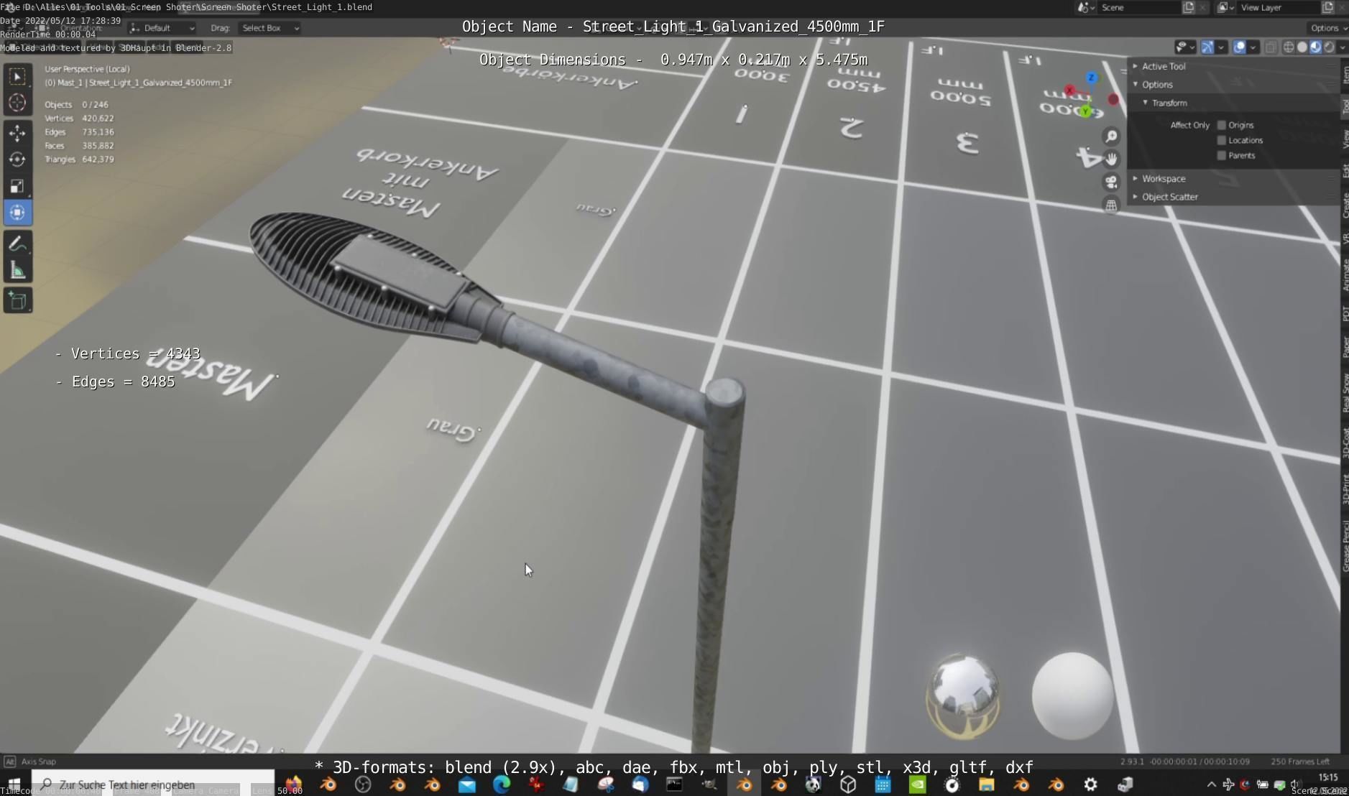Click the Windows search box
The image size is (1349, 796).
(153, 785)
